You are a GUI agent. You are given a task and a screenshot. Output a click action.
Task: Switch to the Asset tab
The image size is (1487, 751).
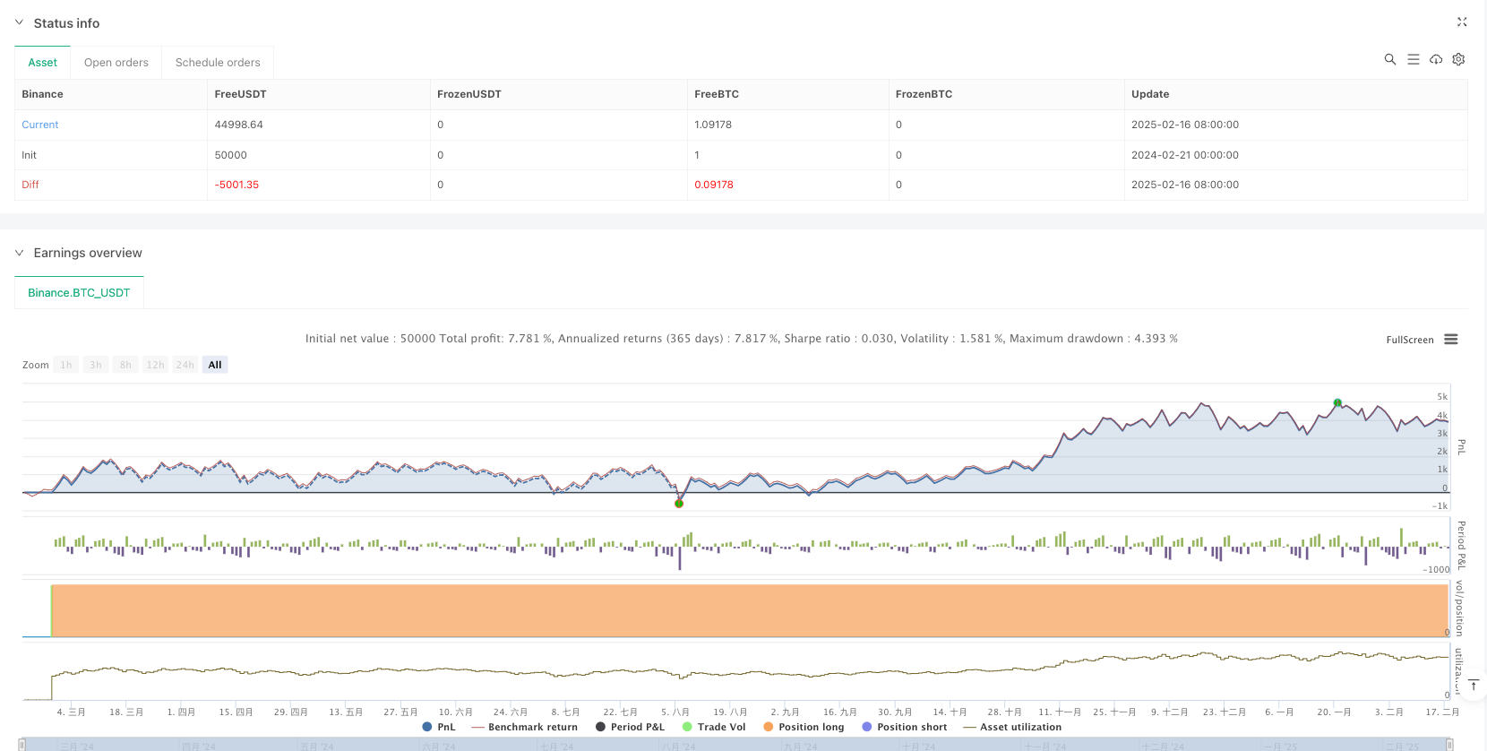(42, 63)
